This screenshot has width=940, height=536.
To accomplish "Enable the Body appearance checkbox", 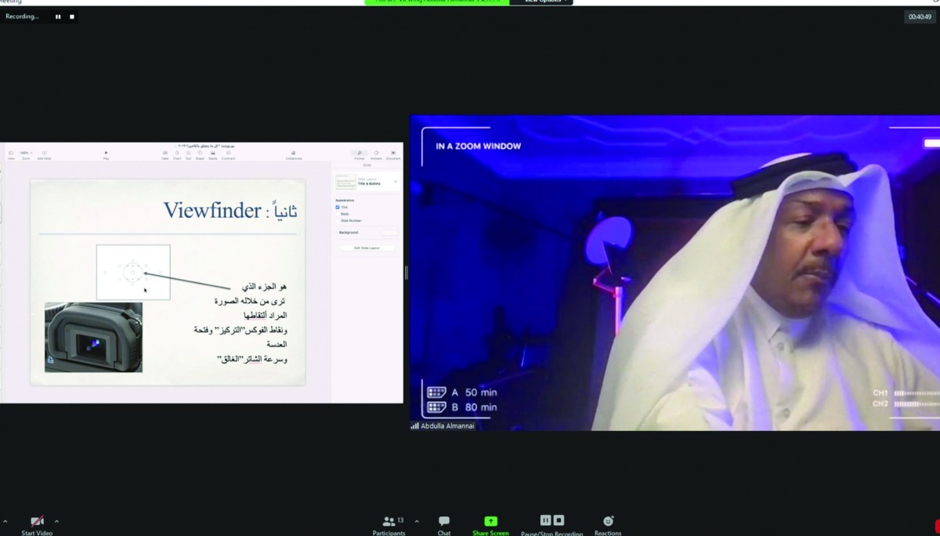I will click(x=338, y=214).
